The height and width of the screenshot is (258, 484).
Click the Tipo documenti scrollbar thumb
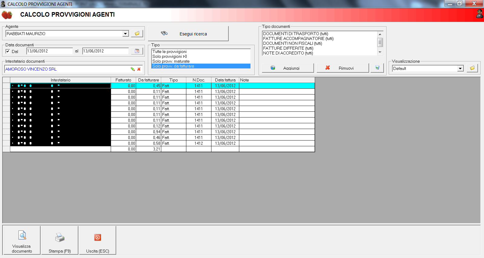pos(380,42)
